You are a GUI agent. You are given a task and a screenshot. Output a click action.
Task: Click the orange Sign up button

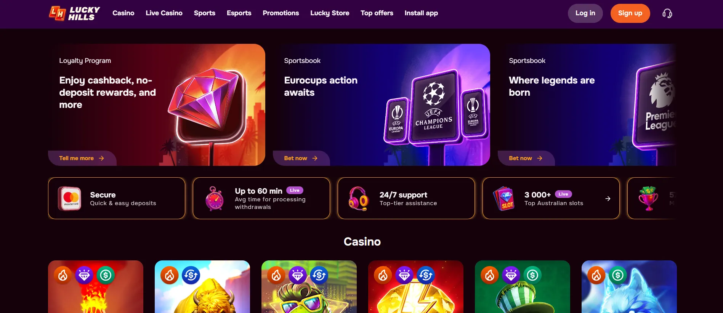(630, 13)
